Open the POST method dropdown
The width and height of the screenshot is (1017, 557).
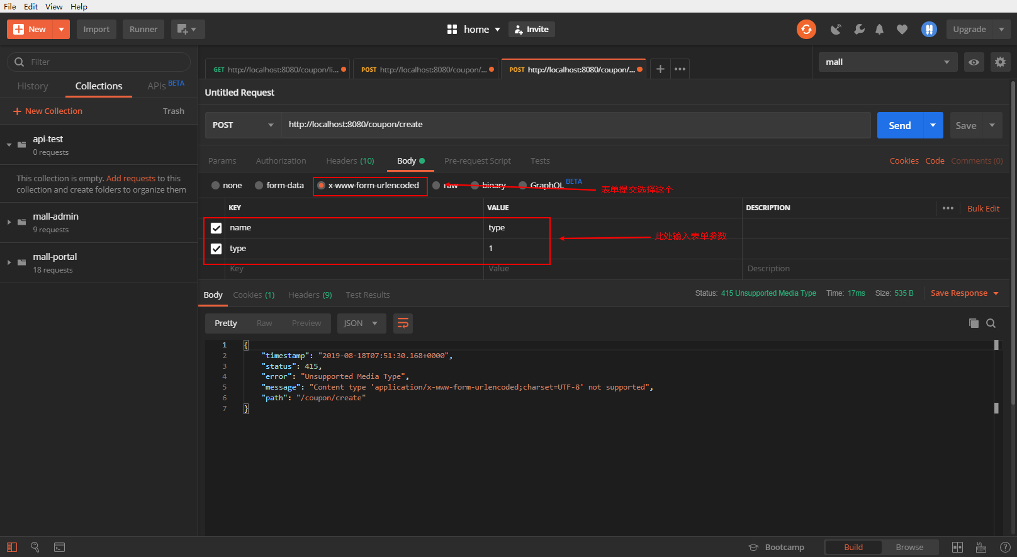(243, 125)
